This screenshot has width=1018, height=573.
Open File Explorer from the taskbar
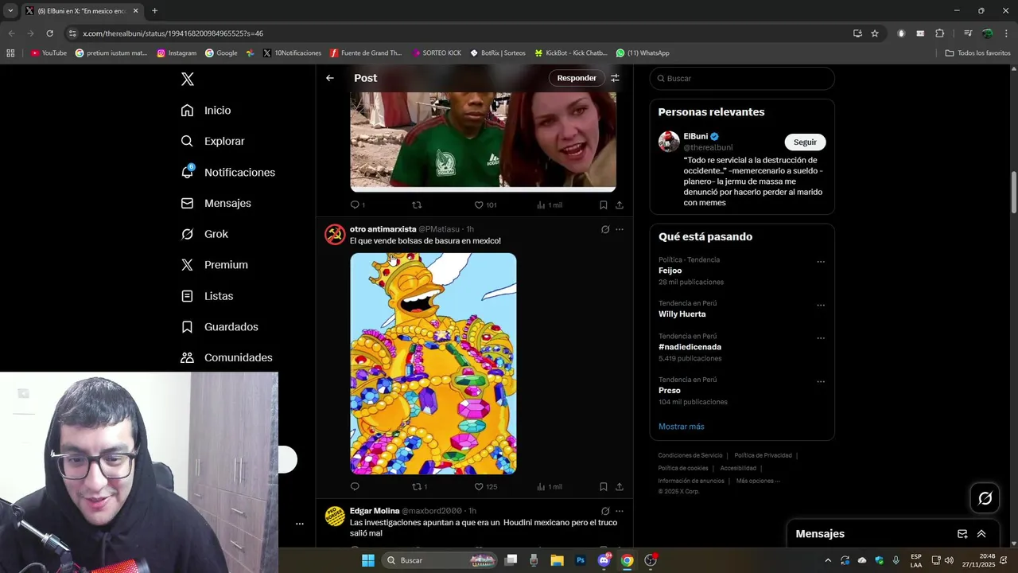pos(557,560)
